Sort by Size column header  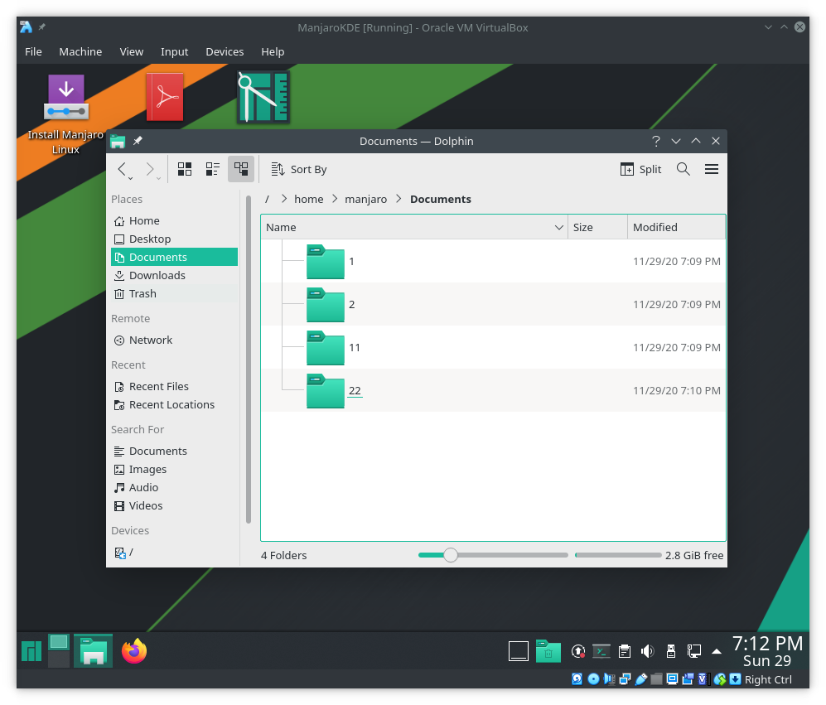598,228
